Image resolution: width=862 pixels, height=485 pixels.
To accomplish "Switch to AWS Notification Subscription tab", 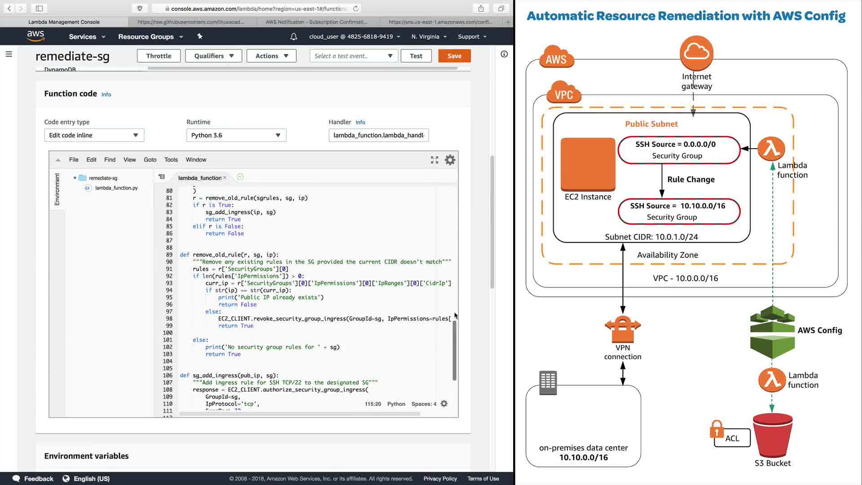I will (316, 22).
